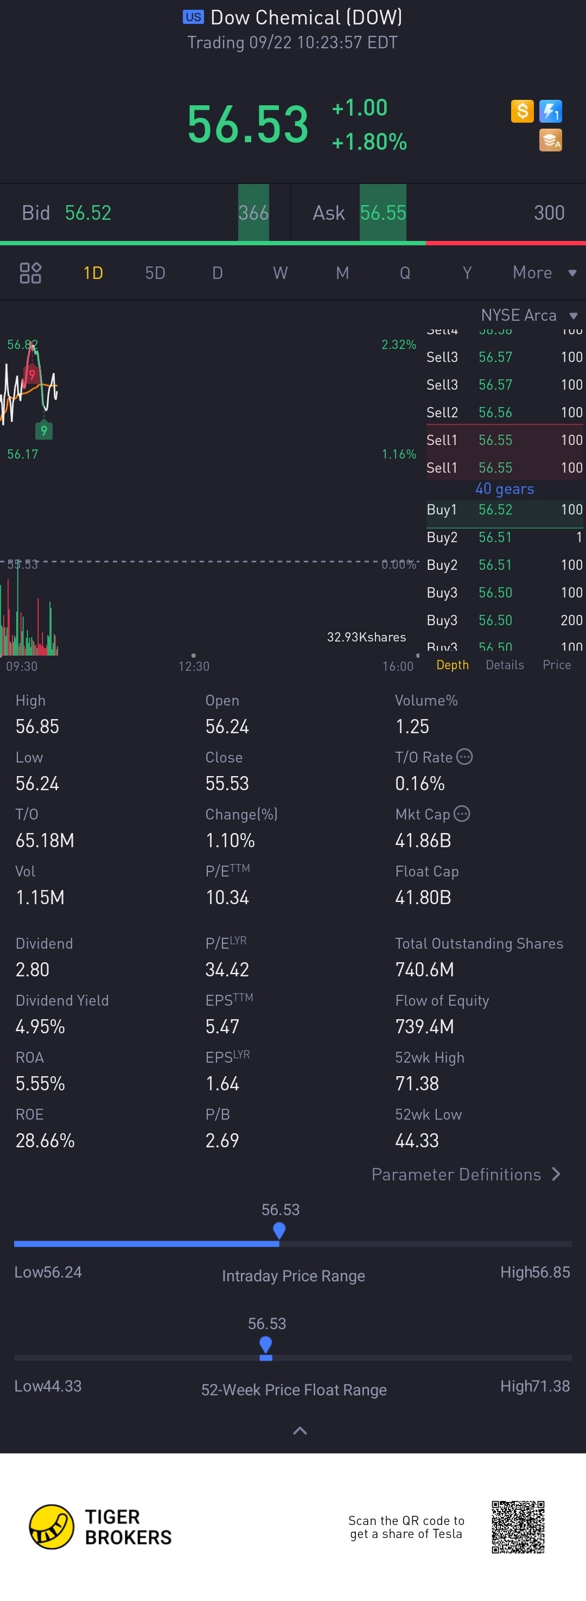This screenshot has height=1601, width=586.
Task: Select the 1D chart period
Action: coord(93,273)
